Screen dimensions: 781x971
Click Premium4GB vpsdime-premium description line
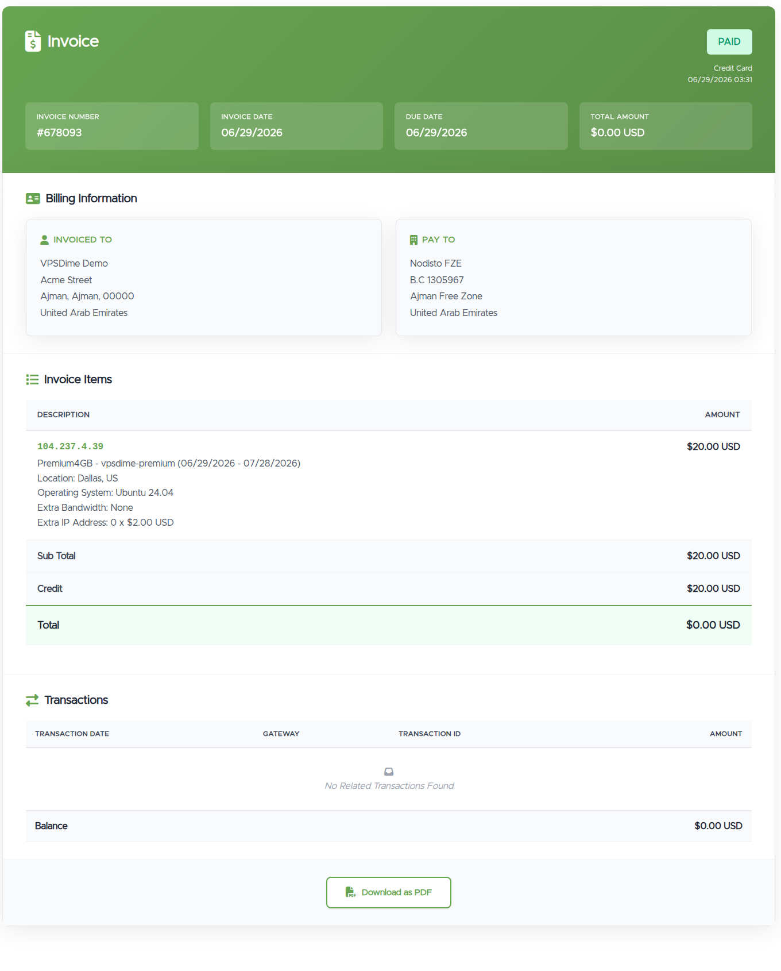(169, 463)
